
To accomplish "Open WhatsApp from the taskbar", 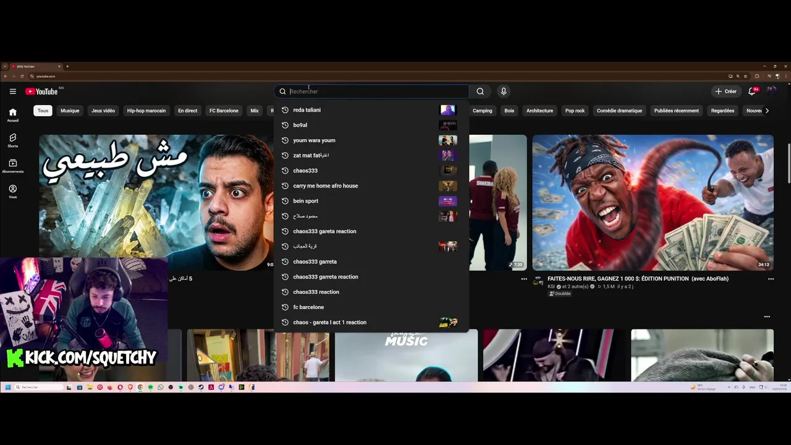I will pyautogui.click(x=161, y=388).
